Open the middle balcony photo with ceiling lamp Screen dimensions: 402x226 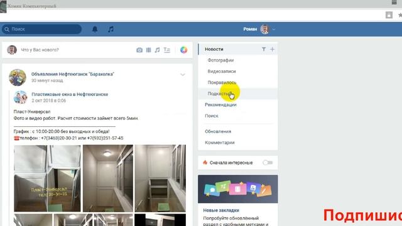point(108,178)
